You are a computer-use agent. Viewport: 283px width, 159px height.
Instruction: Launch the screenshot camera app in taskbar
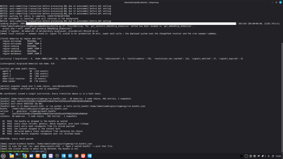[x=31, y=156]
